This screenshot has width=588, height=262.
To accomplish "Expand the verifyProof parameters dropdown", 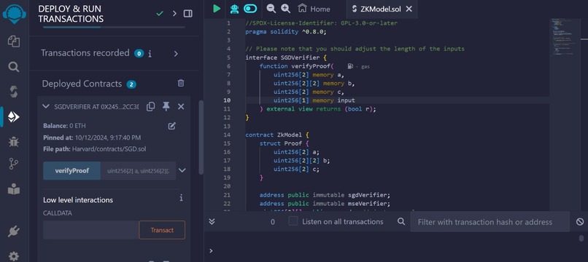I will tap(182, 171).
